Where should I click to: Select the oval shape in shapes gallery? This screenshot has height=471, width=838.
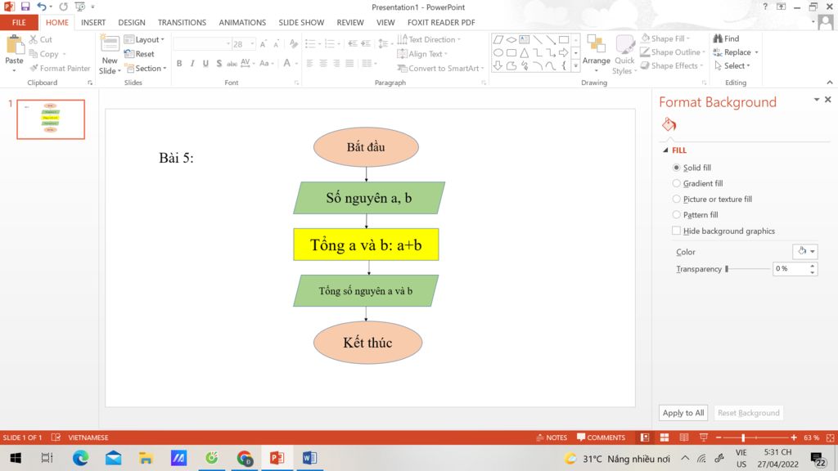(x=498, y=52)
